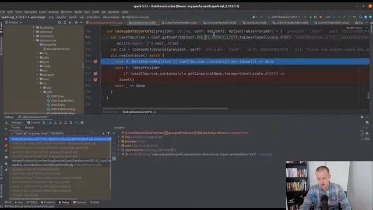Click the Step Over icon in debugger toolbar
This screenshot has height=210, width=373.
tap(50, 123)
